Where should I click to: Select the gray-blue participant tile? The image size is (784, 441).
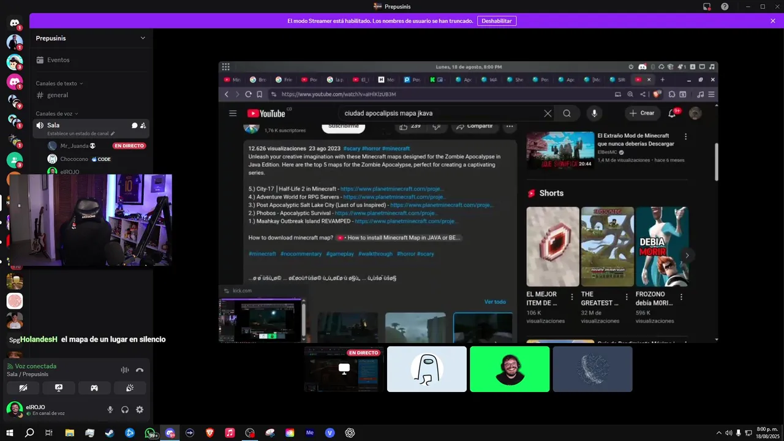pos(592,369)
